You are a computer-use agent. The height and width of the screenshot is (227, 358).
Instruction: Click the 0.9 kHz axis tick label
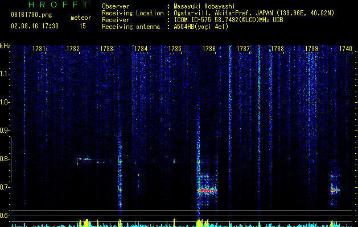5,131
